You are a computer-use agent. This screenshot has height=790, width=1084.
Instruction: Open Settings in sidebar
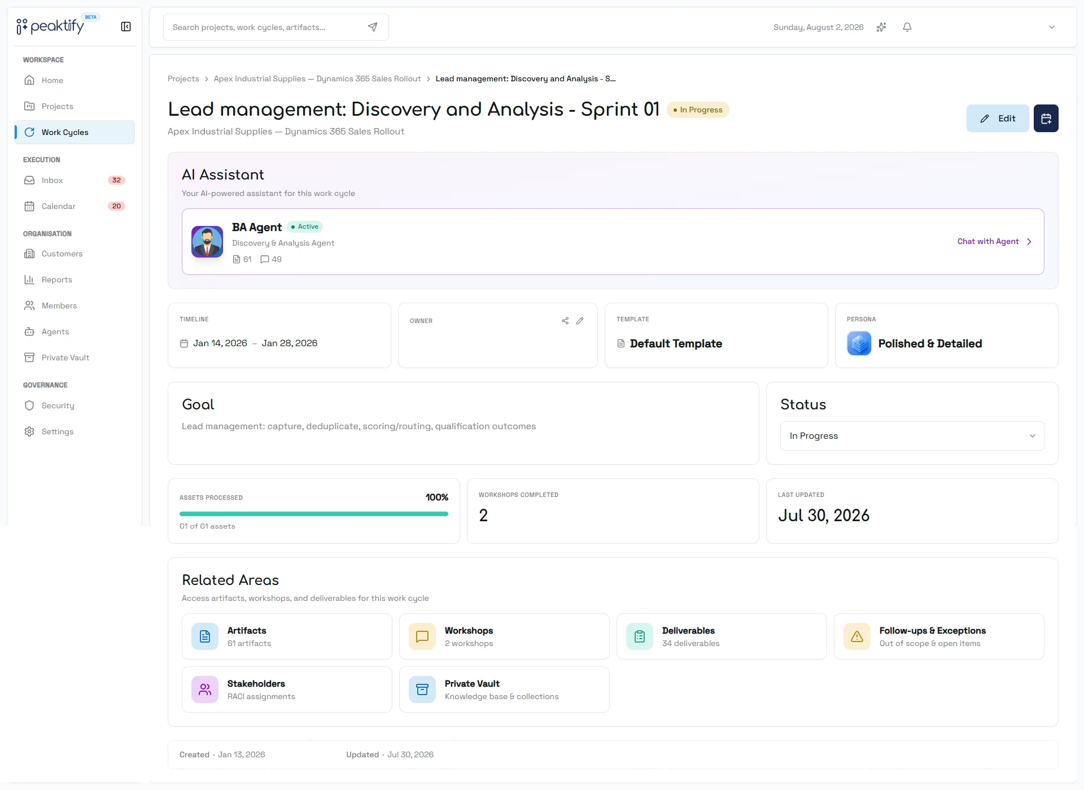pos(75,431)
